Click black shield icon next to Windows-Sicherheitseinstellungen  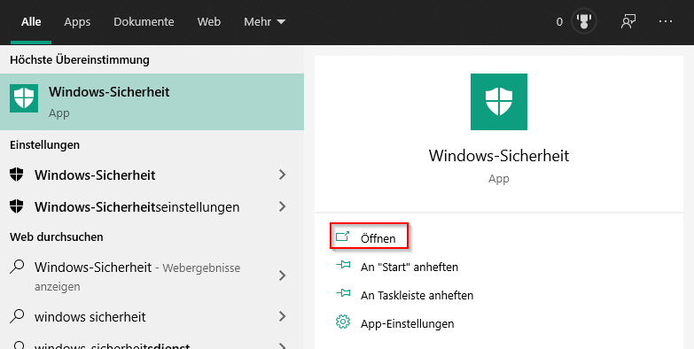click(x=16, y=206)
